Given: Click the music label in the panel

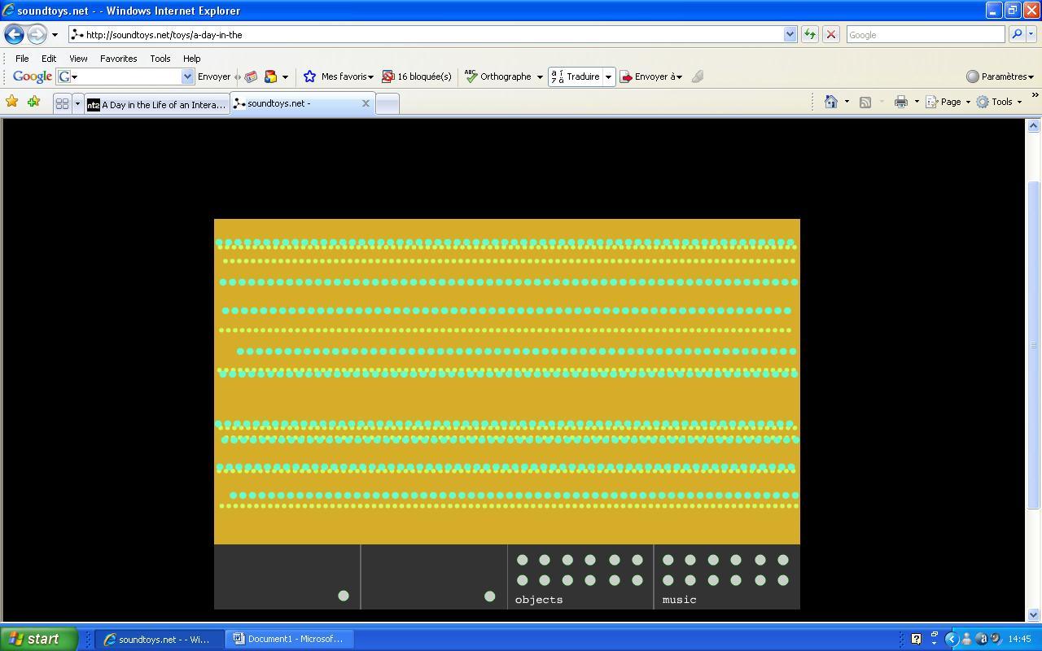Looking at the screenshot, I should [x=680, y=600].
